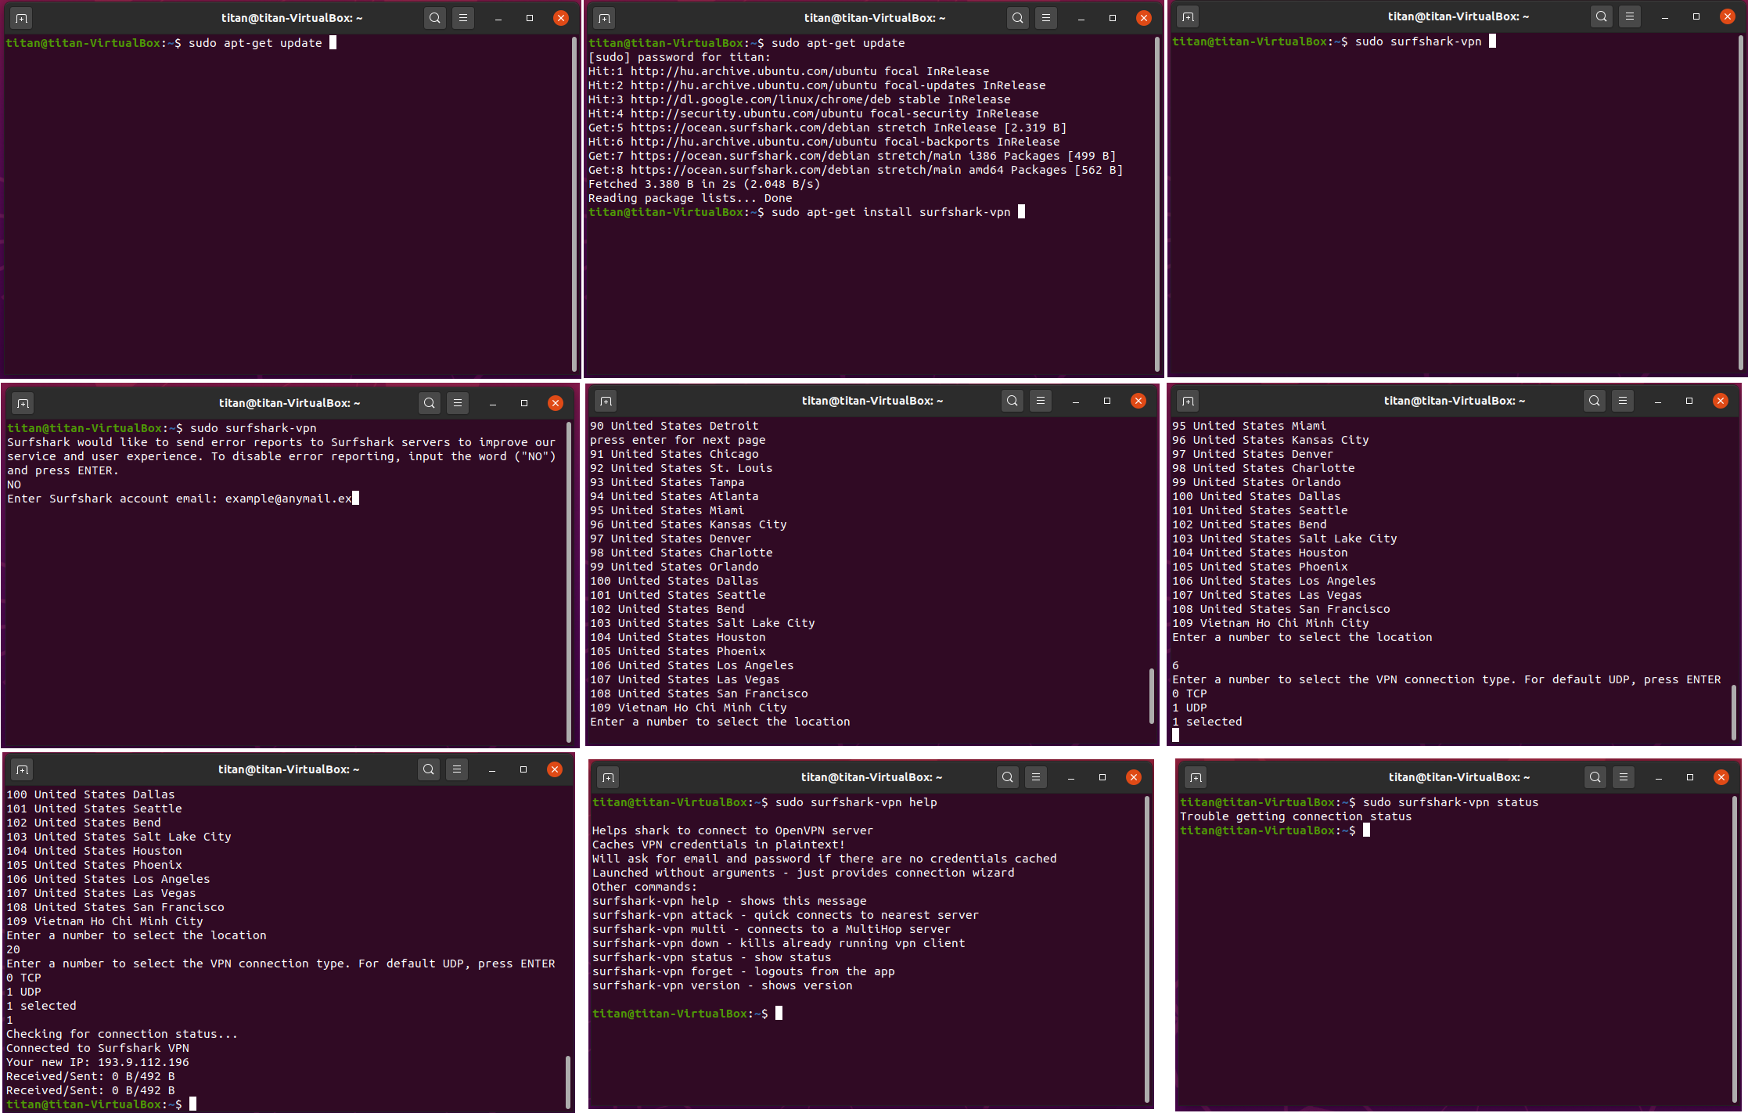
Task: New tab icon in the 'surfshark-vpn help' terminal
Action: (608, 777)
